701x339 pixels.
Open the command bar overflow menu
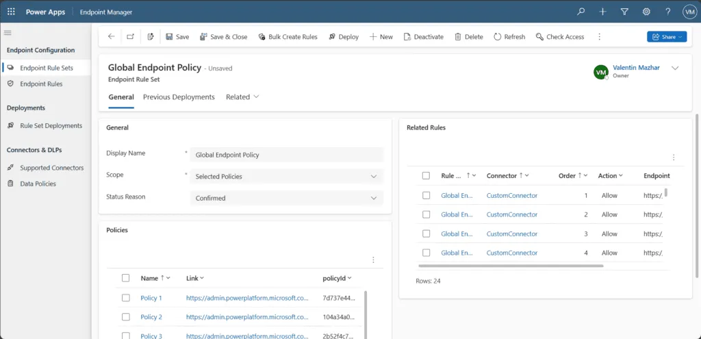click(600, 37)
